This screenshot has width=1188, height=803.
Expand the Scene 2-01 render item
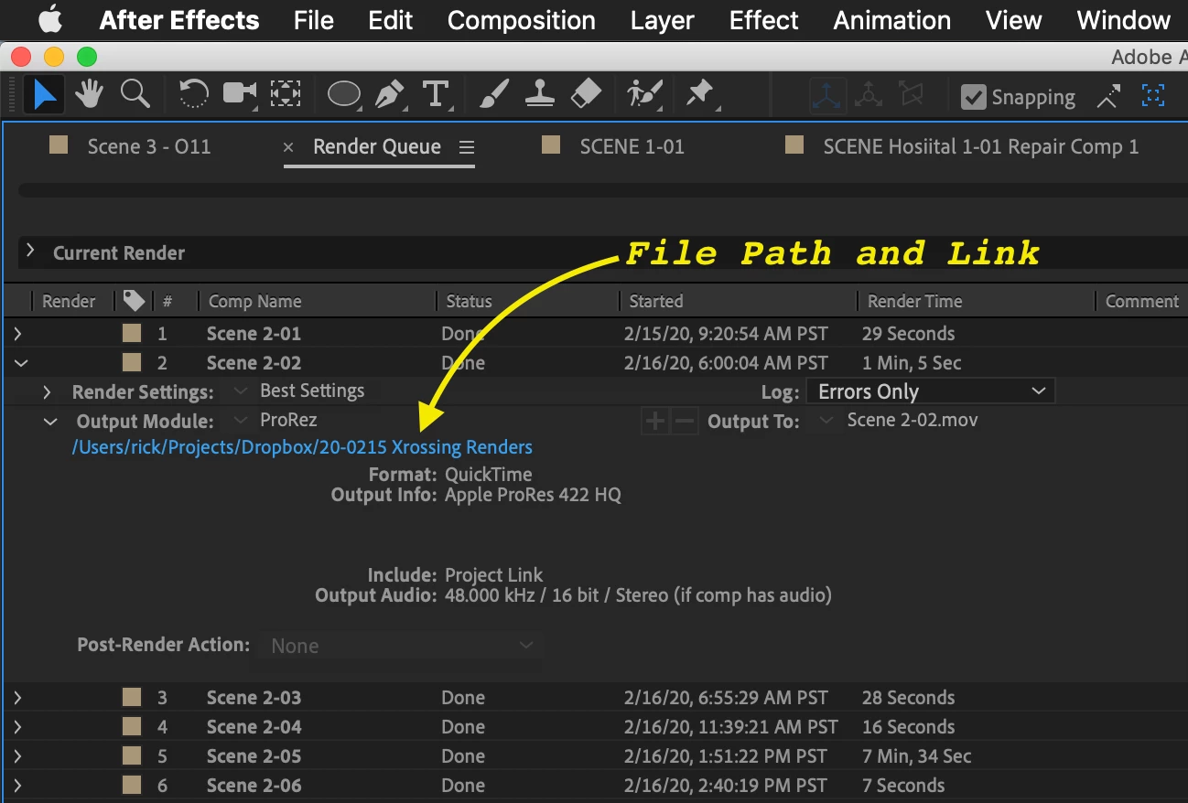(x=18, y=334)
